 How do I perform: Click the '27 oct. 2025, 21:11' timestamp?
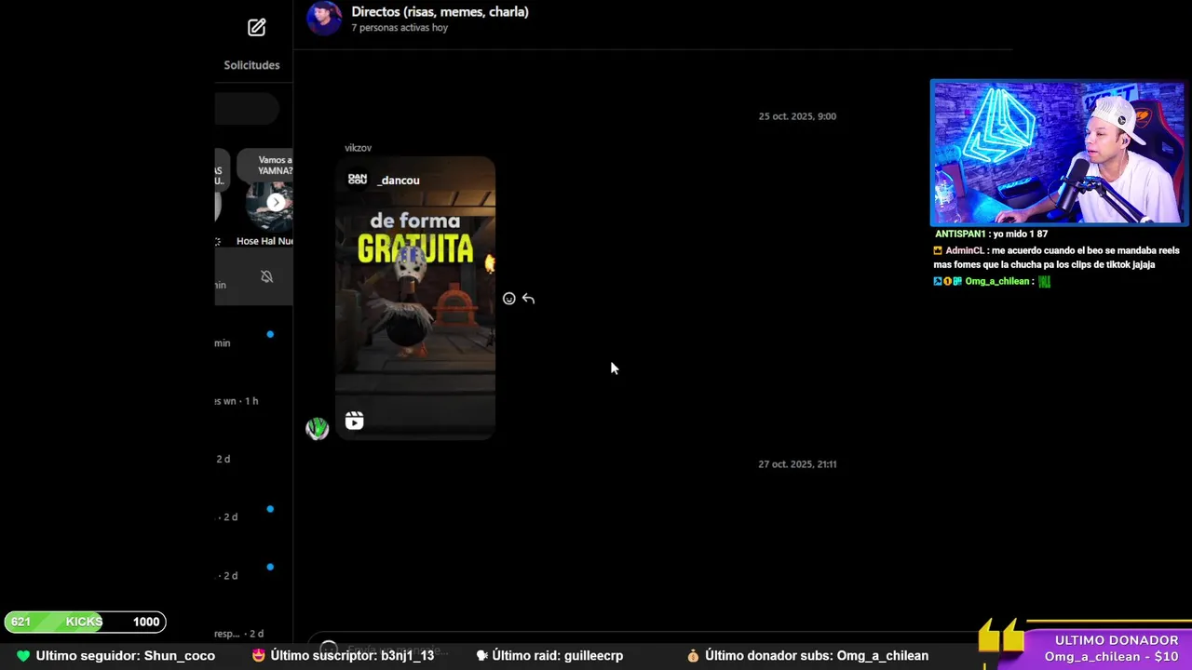(x=797, y=464)
